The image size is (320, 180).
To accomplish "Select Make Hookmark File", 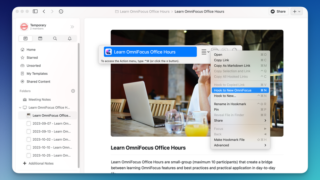I will click(240, 140).
